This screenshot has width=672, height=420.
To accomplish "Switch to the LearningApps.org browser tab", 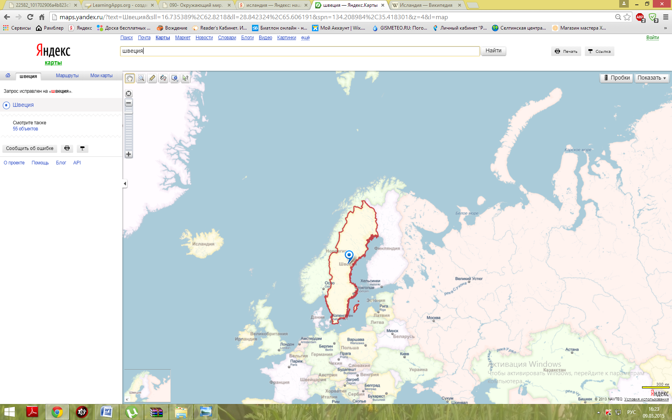I will pyautogui.click(x=119, y=5).
